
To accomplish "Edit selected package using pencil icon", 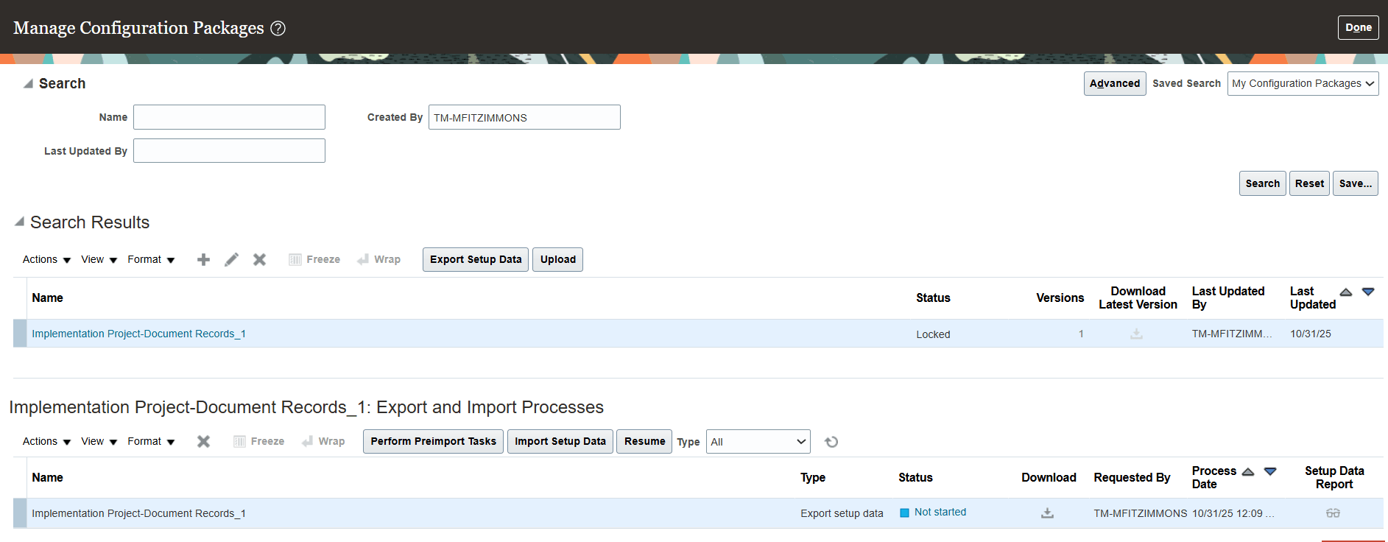I will point(231,259).
